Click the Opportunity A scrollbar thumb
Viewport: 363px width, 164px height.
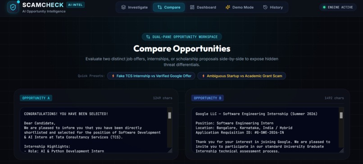click(x=170, y=115)
